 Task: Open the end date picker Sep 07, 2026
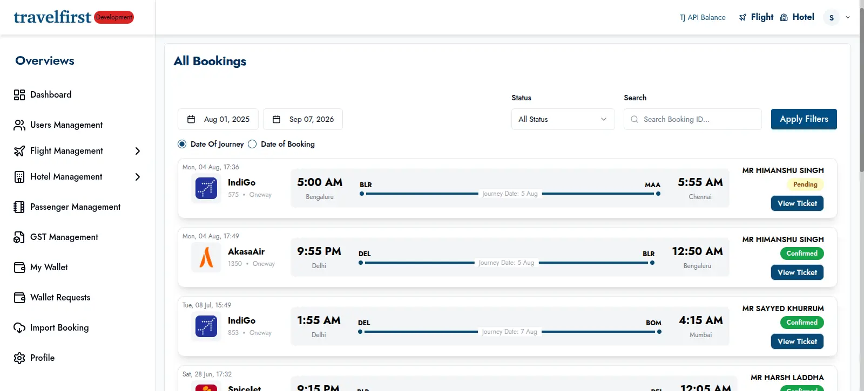pyautogui.click(x=303, y=119)
